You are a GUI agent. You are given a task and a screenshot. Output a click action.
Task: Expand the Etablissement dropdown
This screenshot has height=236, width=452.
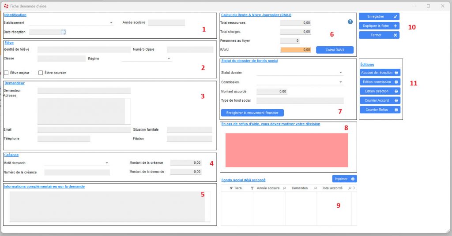112,22
